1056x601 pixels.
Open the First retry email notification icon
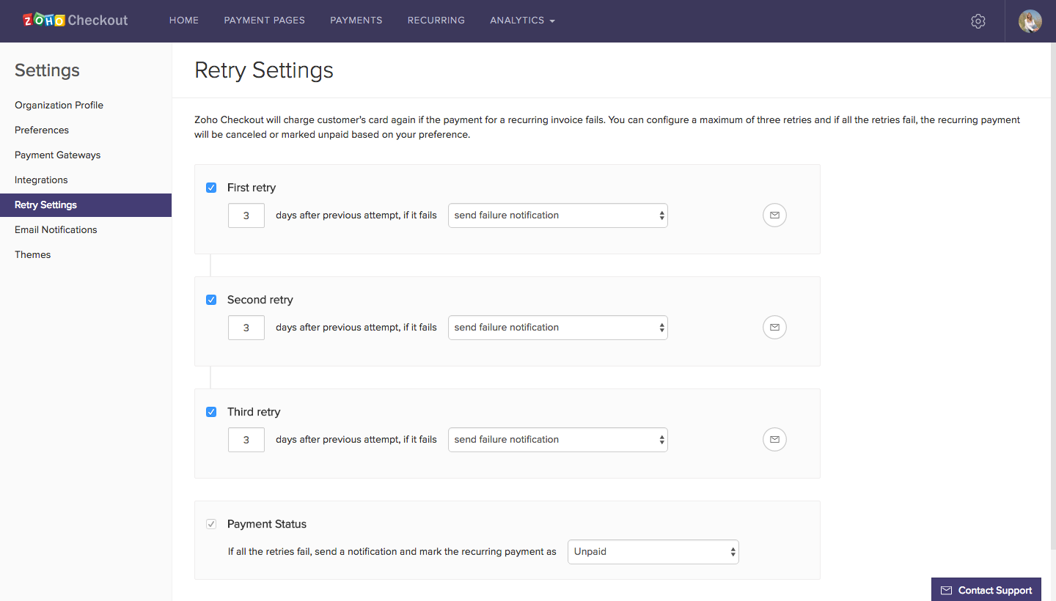[x=774, y=215]
